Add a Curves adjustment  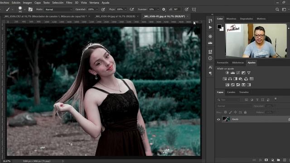(238, 73)
